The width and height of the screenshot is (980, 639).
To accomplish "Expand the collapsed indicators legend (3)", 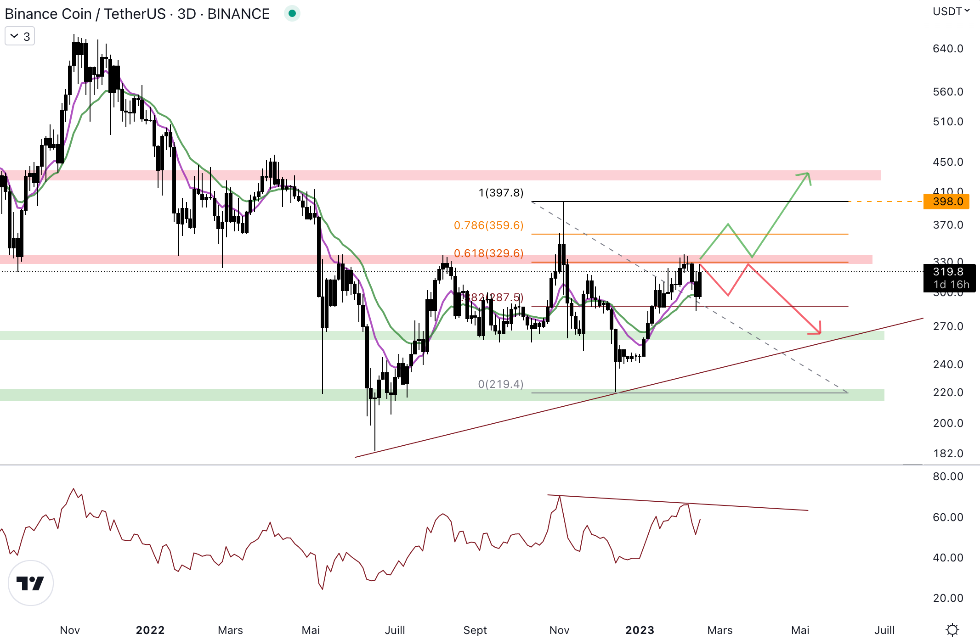I will (20, 36).
